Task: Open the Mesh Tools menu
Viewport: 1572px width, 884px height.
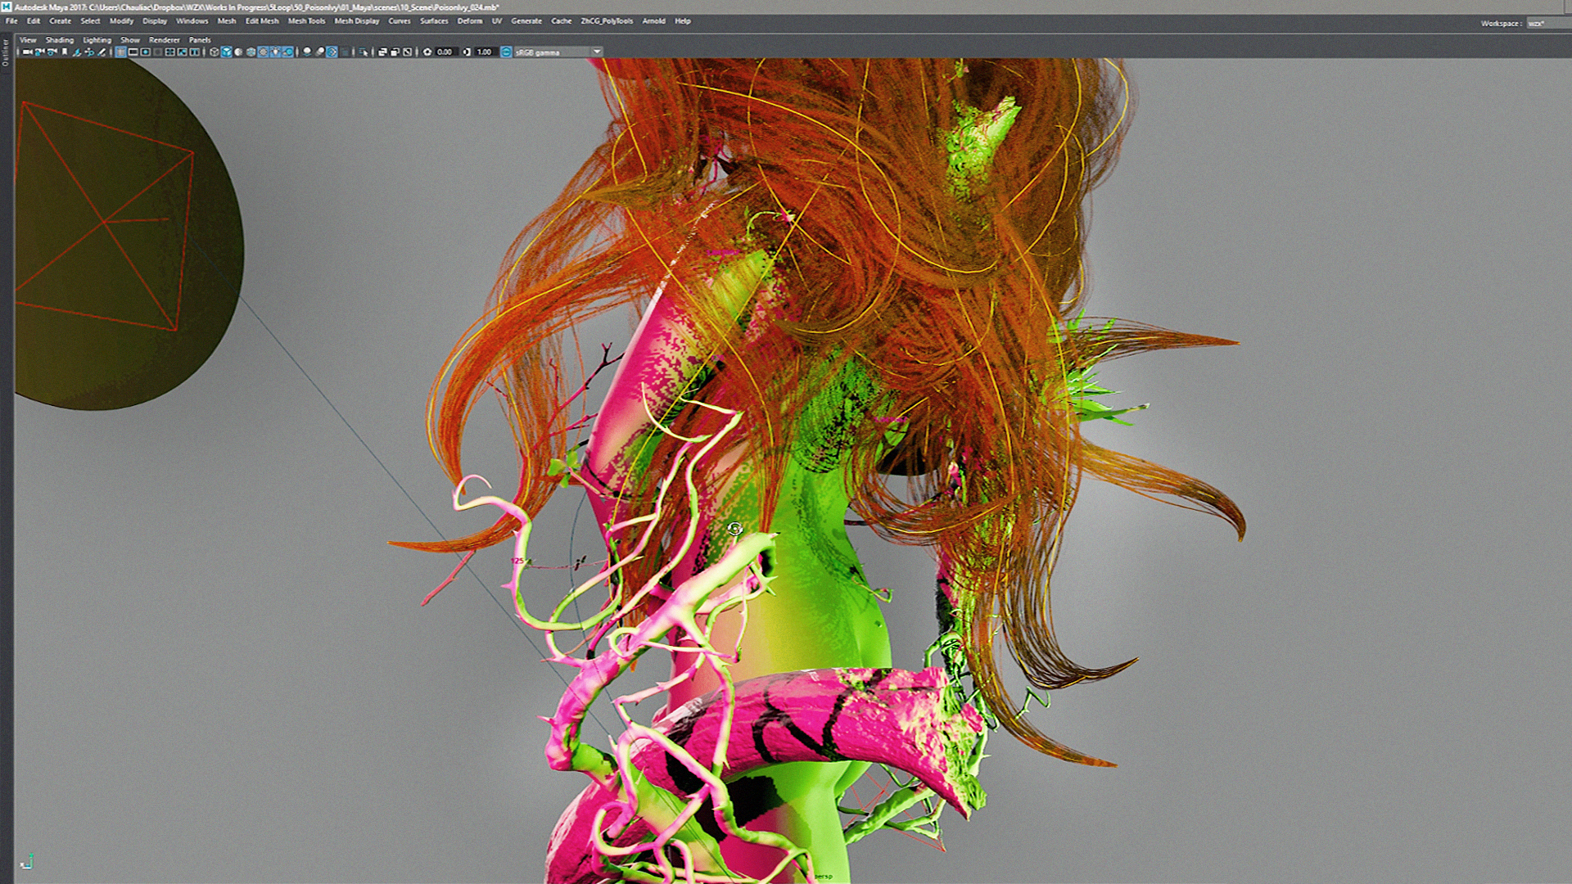Action: (307, 21)
